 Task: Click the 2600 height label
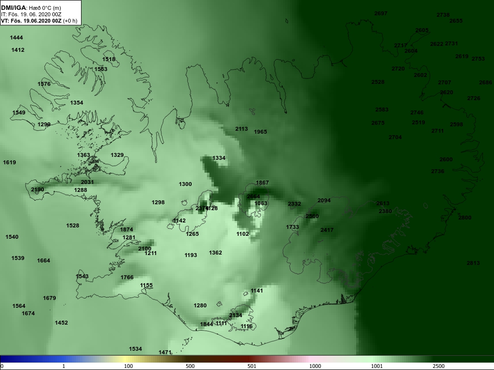(x=446, y=159)
